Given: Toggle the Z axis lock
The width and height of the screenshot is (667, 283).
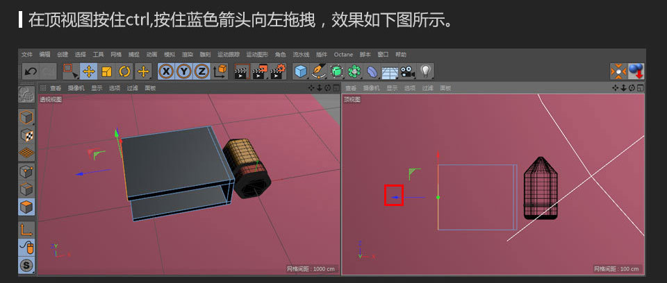Looking at the screenshot, I should click(201, 71).
